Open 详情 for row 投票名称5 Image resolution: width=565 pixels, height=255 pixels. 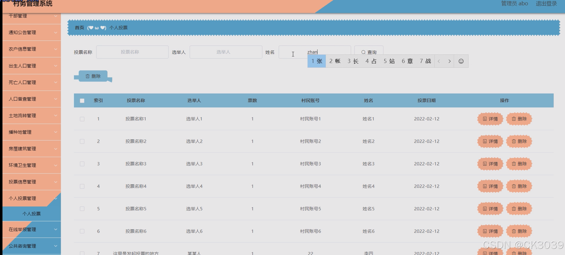(490, 209)
